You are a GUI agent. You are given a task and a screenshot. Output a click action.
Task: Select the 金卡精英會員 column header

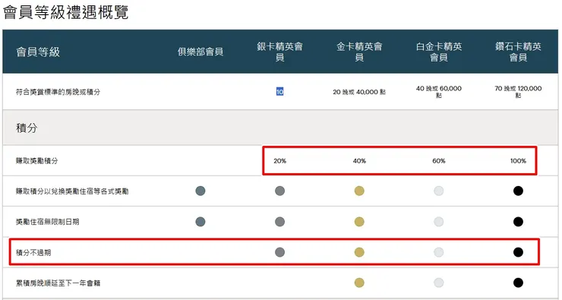(359, 52)
